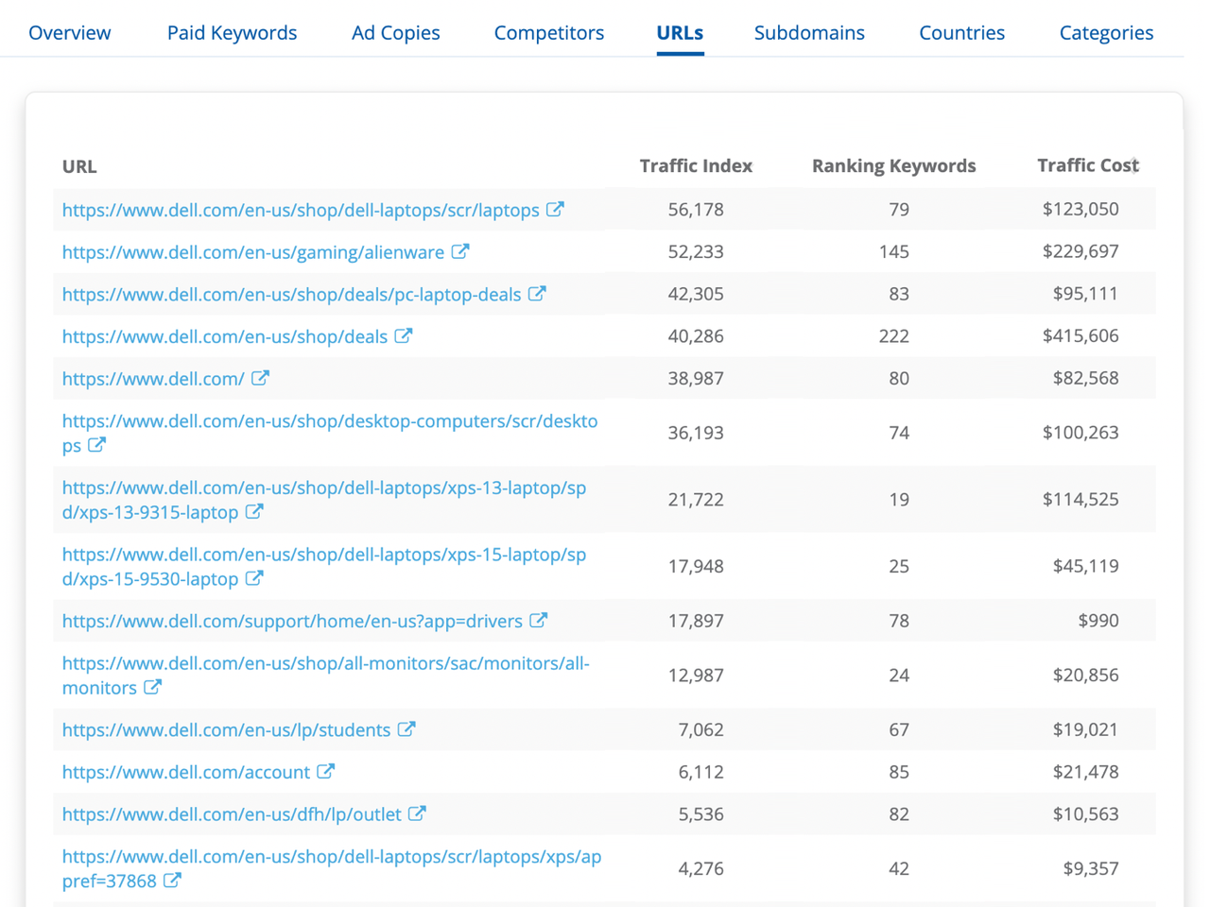The width and height of the screenshot is (1210, 907).
Task: Visit the all-monitors URL link
Action: (x=326, y=676)
